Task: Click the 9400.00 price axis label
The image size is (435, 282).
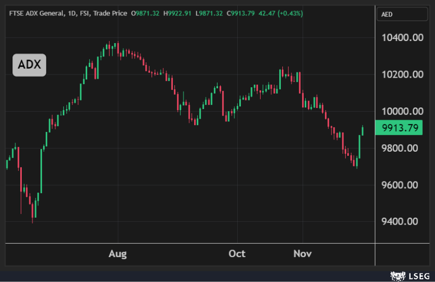Action: [403, 221]
